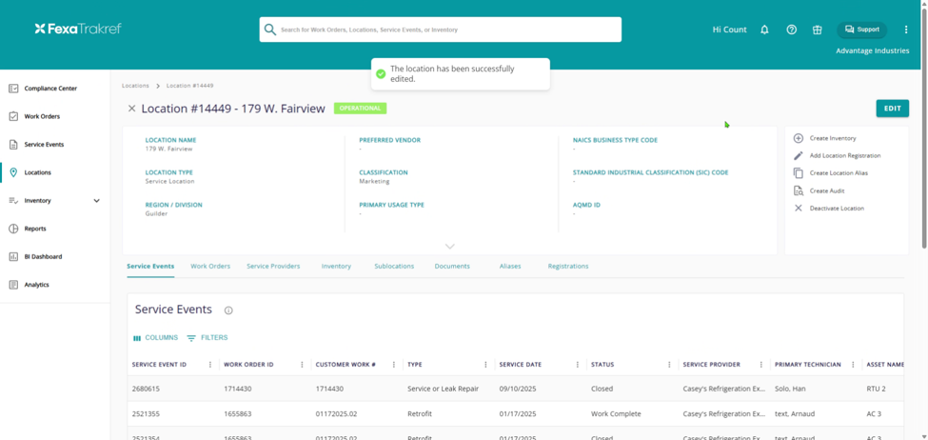This screenshot has height=440, width=928.
Task: Click service event ID 2521355
Action: 146,414
